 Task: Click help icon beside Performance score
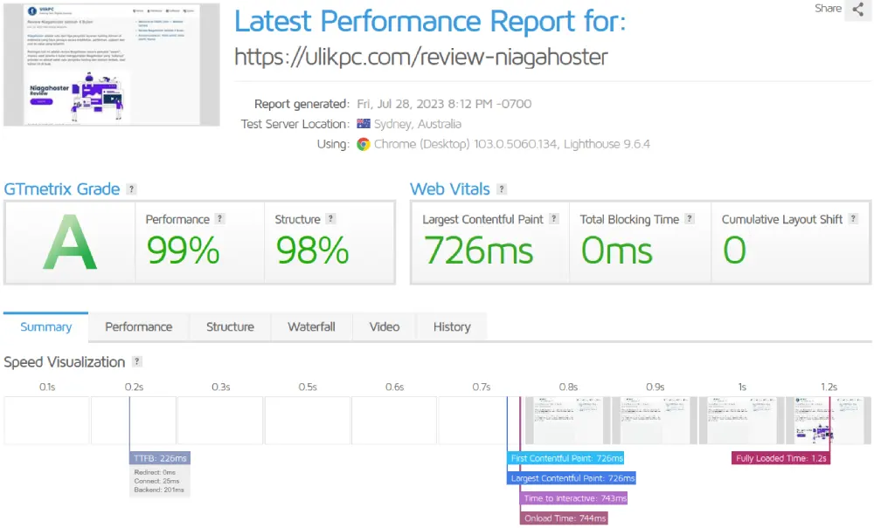click(x=220, y=219)
